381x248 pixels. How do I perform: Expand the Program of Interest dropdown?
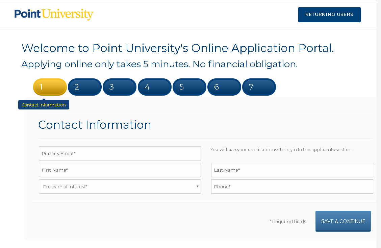pyautogui.click(x=120, y=187)
